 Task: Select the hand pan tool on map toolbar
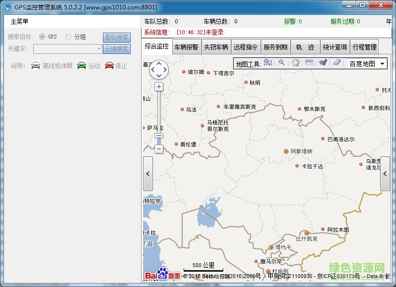(x=296, y=63)
